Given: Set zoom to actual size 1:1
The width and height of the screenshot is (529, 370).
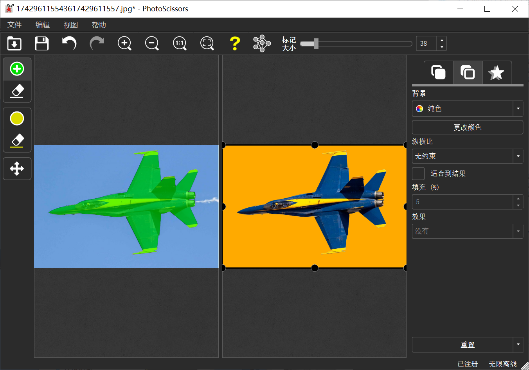Looking at the screenshot, I should pyautogui.click(x=180, y=43).
